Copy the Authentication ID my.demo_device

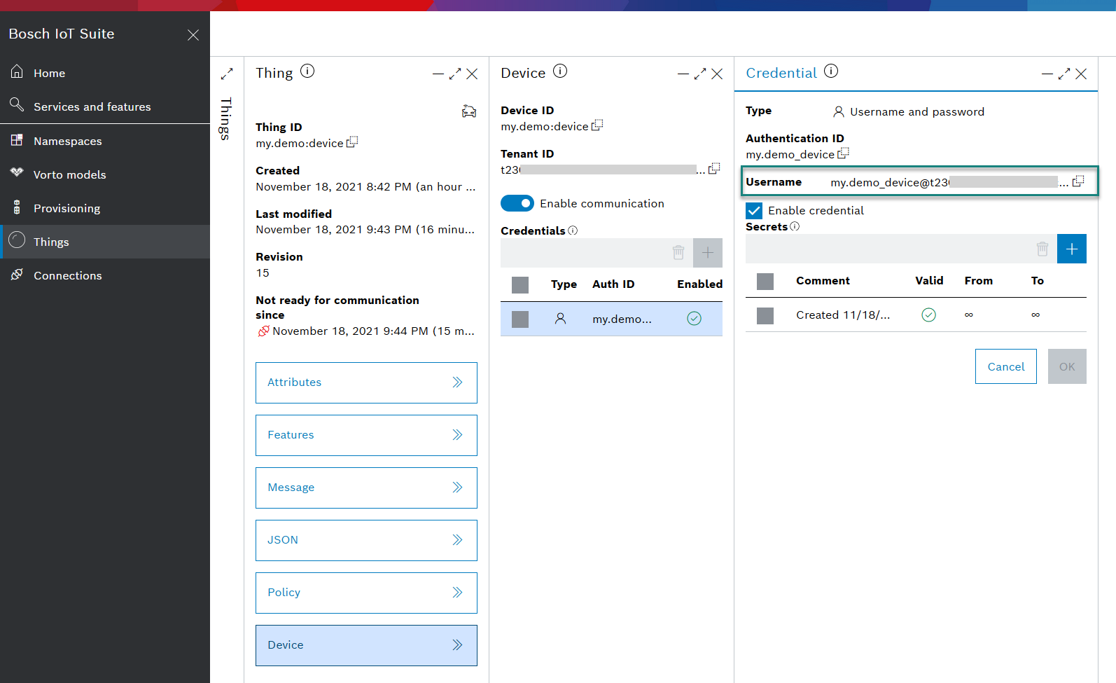[x=843, y=153]
